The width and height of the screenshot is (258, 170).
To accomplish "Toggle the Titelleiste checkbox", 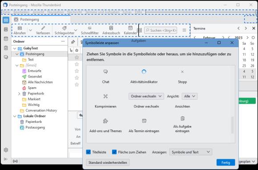I will (89, 152).
